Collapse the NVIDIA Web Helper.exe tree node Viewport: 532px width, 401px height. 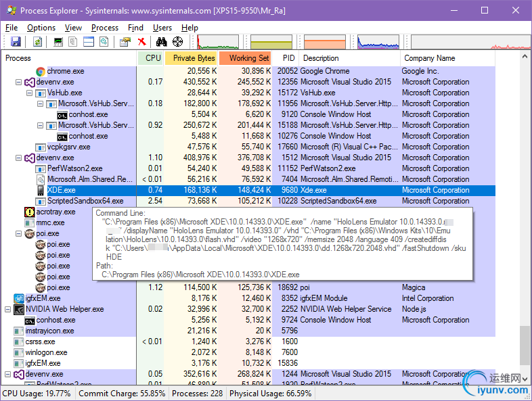[x=8, y=309]
